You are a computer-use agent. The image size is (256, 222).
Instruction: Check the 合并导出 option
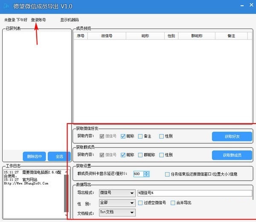173,203
